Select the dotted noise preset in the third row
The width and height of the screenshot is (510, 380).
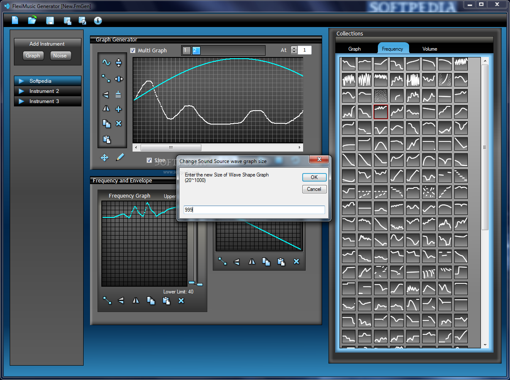(x=381, y=96)
